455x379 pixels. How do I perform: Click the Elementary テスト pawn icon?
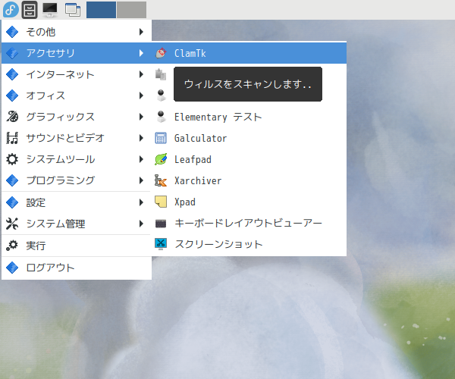161,117
